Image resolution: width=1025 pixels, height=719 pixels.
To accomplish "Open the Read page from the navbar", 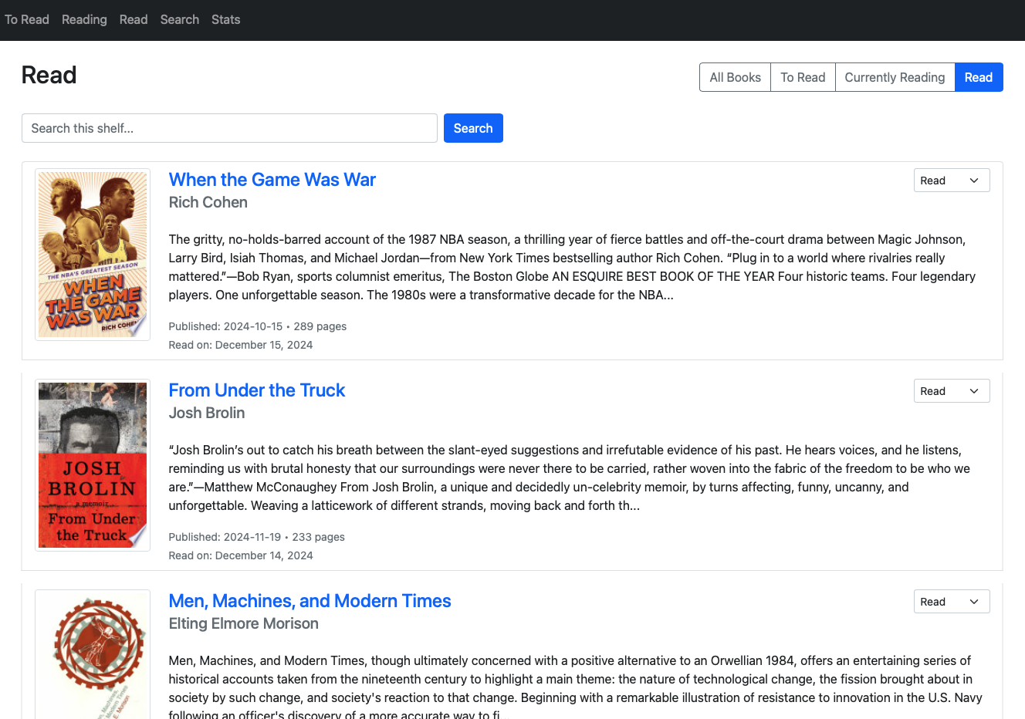I will click(x=134, y=19).
